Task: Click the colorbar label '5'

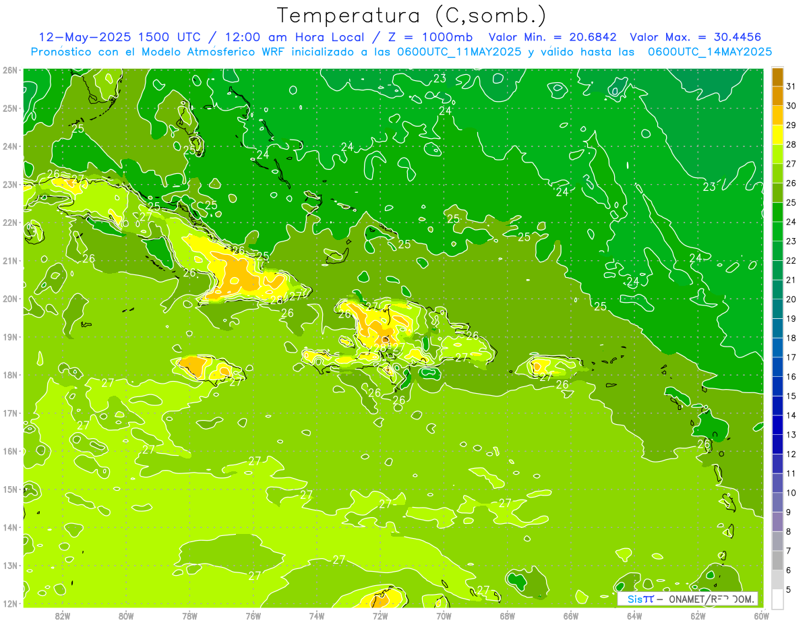Action: coord(789,589)
